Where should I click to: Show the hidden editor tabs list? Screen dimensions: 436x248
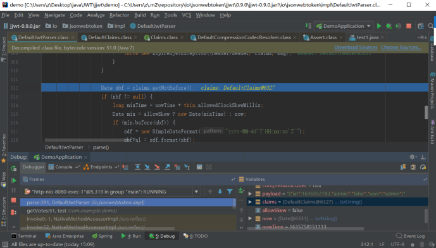point(422,37)
